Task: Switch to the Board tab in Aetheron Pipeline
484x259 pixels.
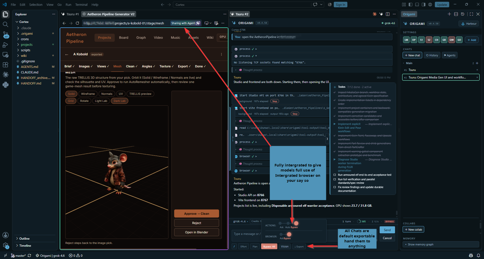Action: (x=124, y=37)
